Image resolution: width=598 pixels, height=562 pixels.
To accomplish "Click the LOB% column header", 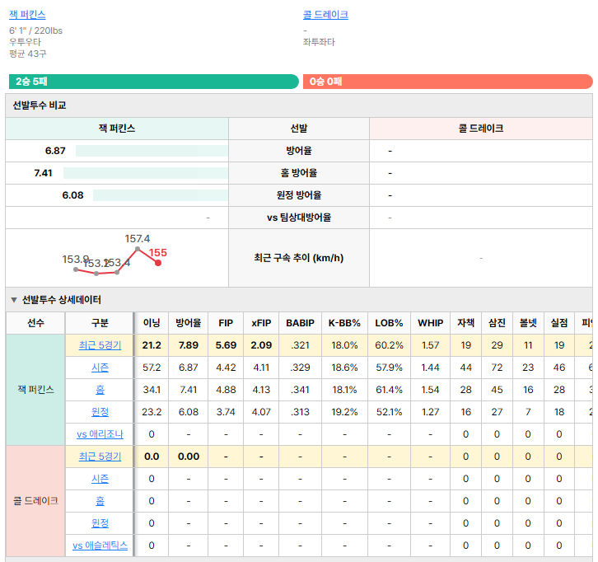I will click(389, 323).
